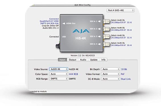The width and height of the screenshot is (161, 106).
Task: Expand the 3G-B Mode dropdown
Action: click(110, 79)
